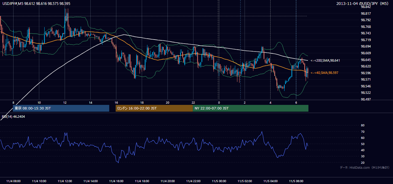This screenshot has height=184, width=393.
Task: Click RSI scale value 60
Action: (x=363, y=138)
